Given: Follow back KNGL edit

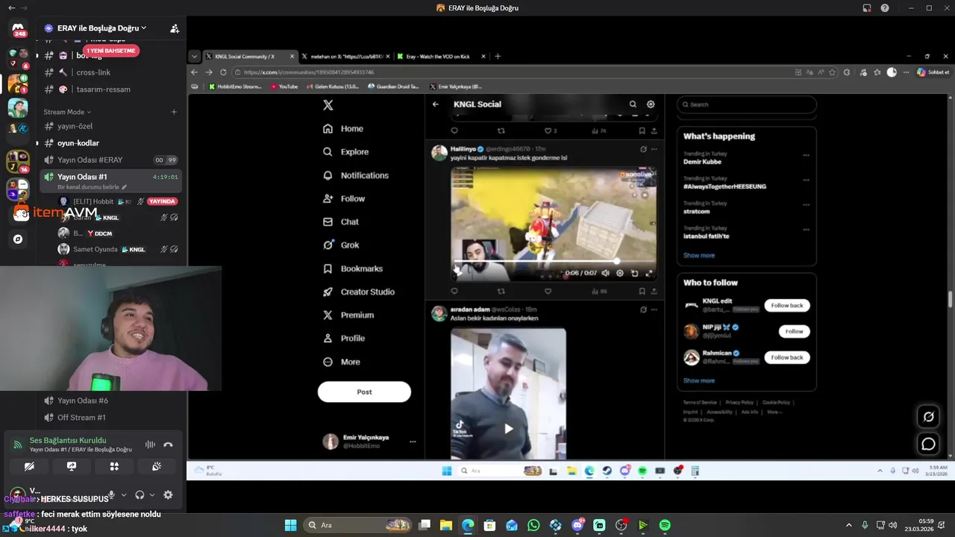Looking at the screenshot, I should [x=787, y=305].
